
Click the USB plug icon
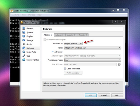tap(24, 56)
